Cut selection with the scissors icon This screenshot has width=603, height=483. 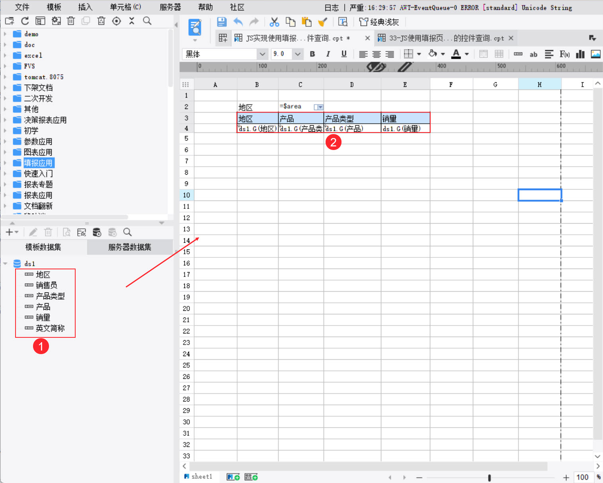tap(274, 22)
